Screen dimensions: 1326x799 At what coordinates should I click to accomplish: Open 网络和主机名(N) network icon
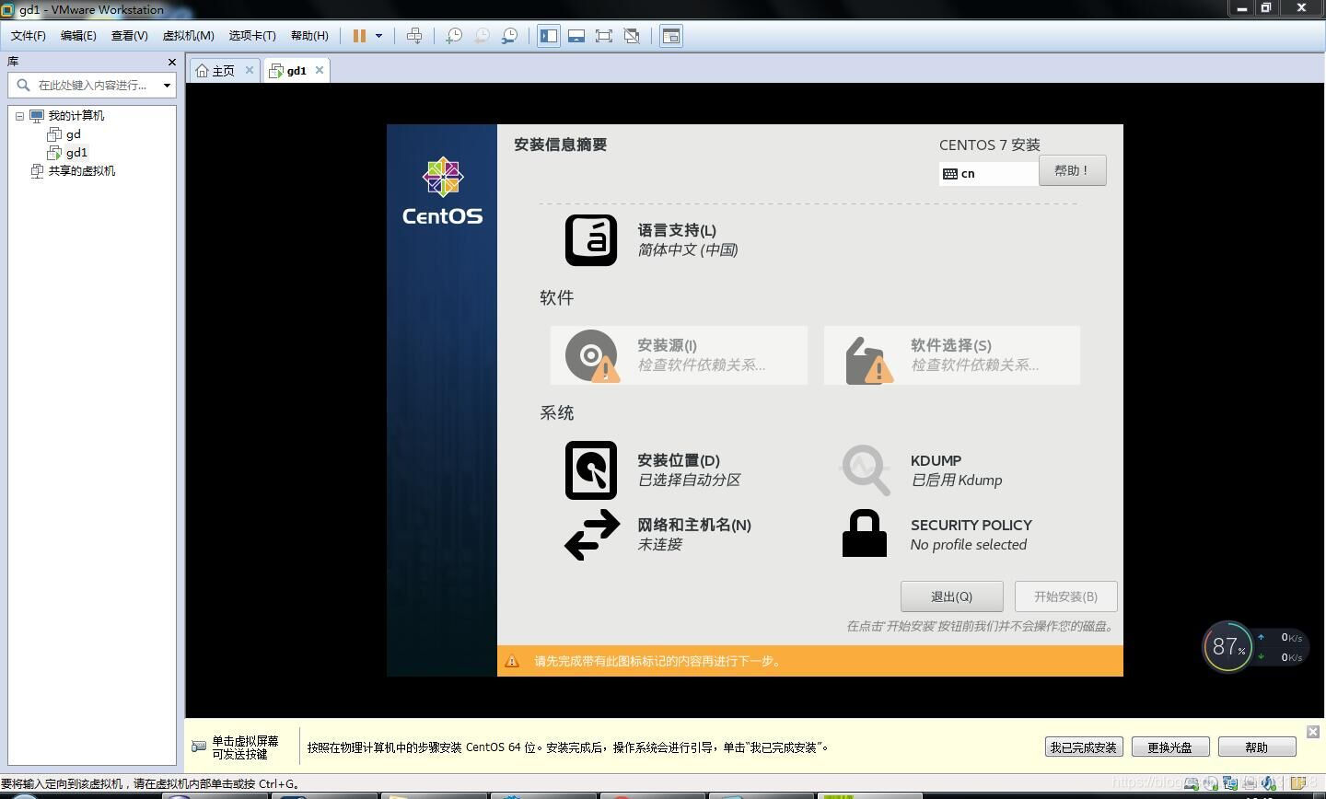tap(591, 535)
